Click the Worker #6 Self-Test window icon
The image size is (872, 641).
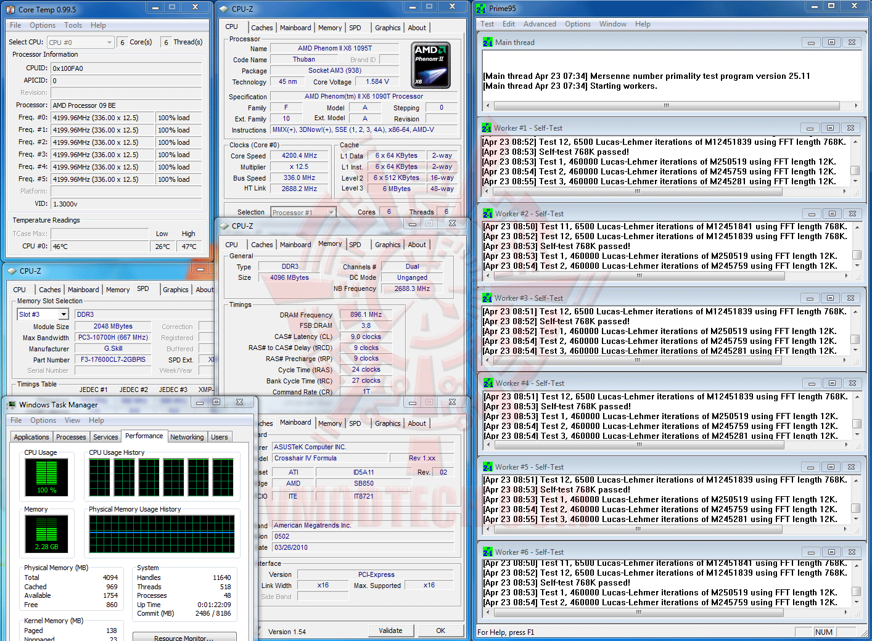coord(488,552)
